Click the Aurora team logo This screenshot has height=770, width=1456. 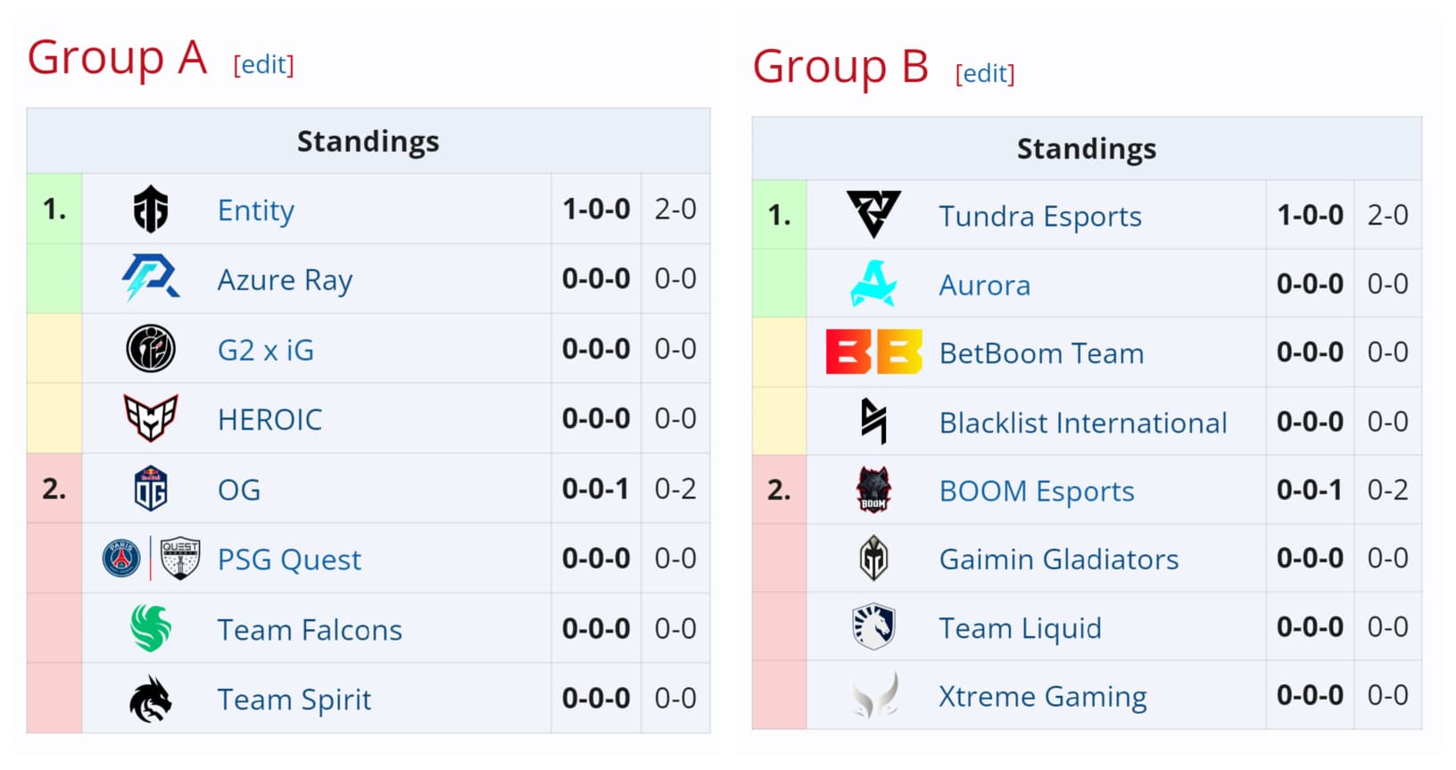coord(873,284)
